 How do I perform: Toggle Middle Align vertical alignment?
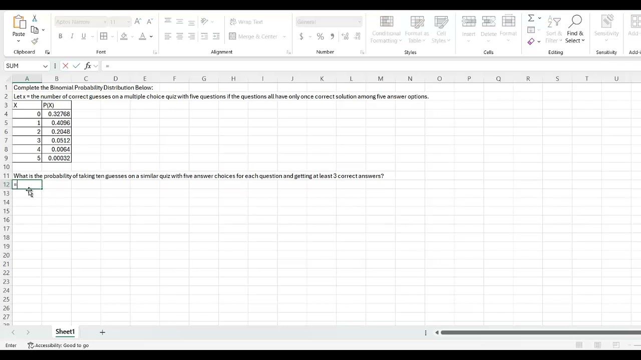click(x=180, y=21)
